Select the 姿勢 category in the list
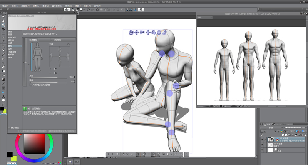Screen dimensions: 308x165 11,49
